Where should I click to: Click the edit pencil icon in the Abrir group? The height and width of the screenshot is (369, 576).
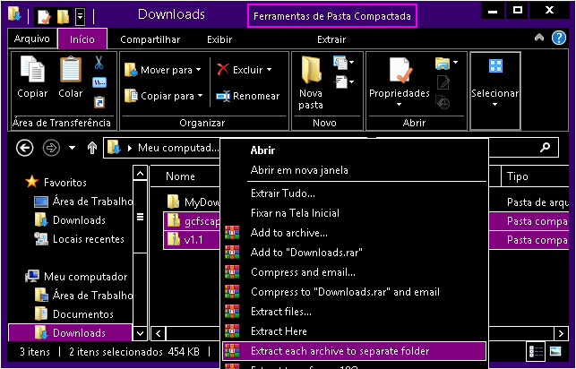tap(443, 82)
